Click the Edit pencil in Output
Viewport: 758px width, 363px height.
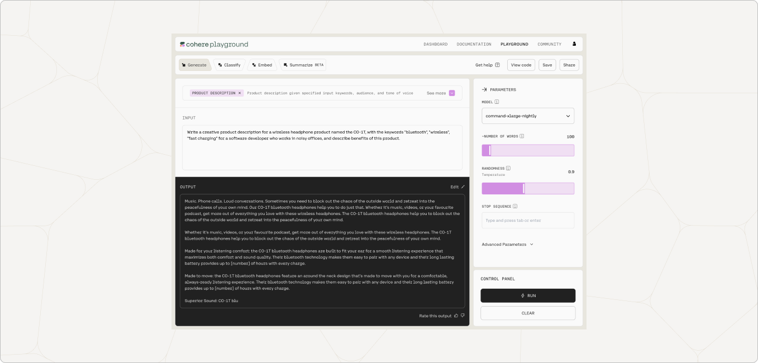pyautogui.click(x=463, y=187)
